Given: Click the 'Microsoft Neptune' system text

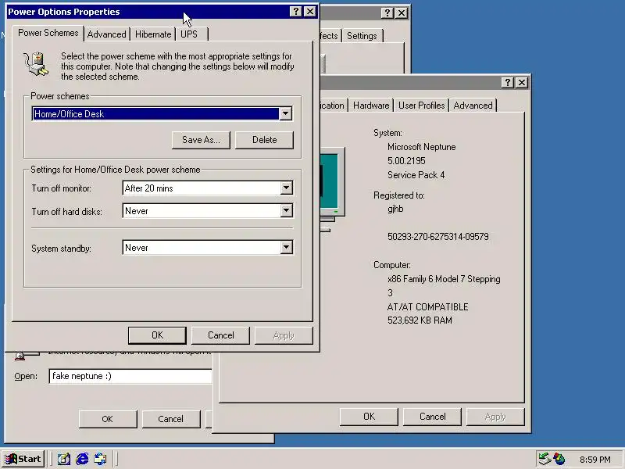Looking at the screenshot, I should (x=421, y=147).
